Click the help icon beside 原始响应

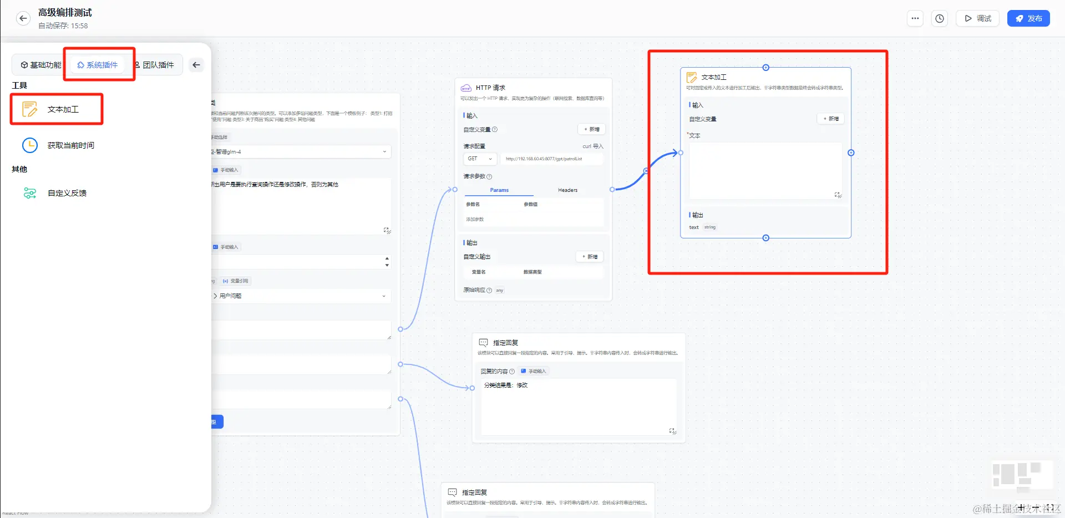pos(489,290)
